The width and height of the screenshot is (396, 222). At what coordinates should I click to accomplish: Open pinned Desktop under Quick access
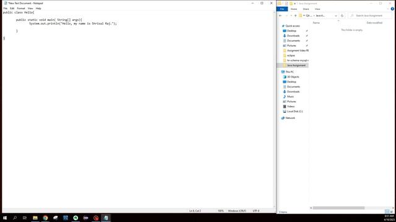click(291, 31)
